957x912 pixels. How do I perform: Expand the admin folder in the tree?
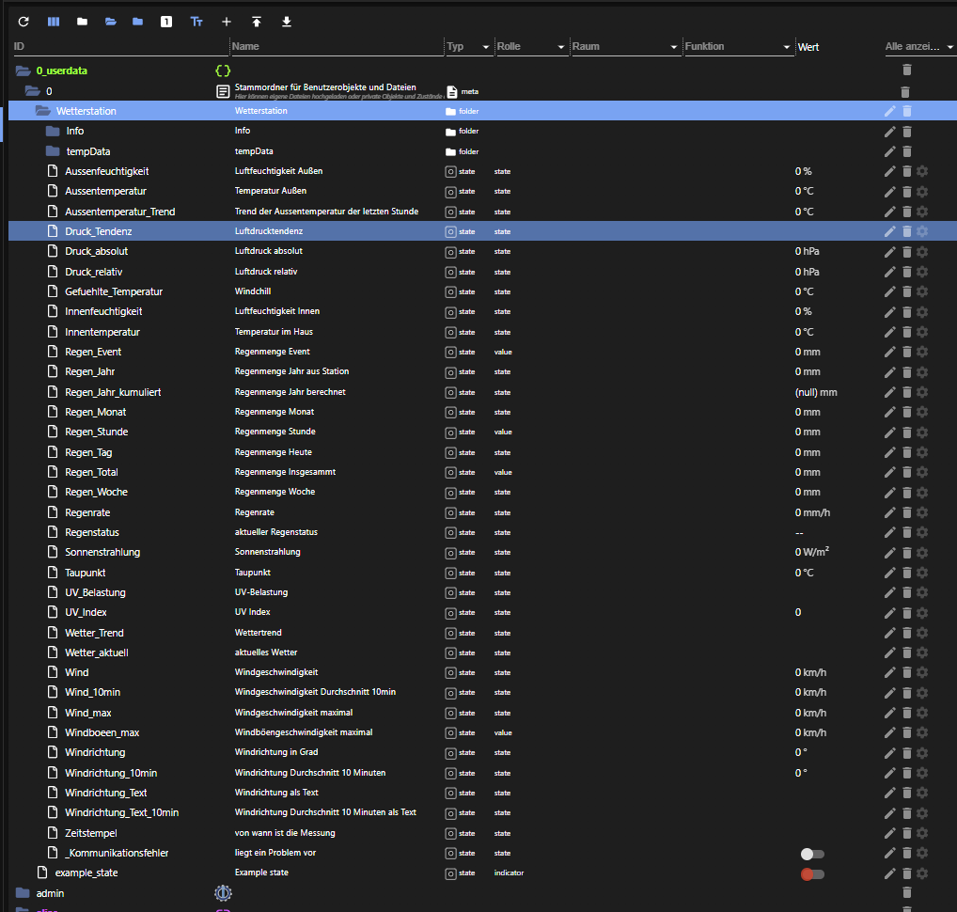pyautogui.click(x=24, y=893)
